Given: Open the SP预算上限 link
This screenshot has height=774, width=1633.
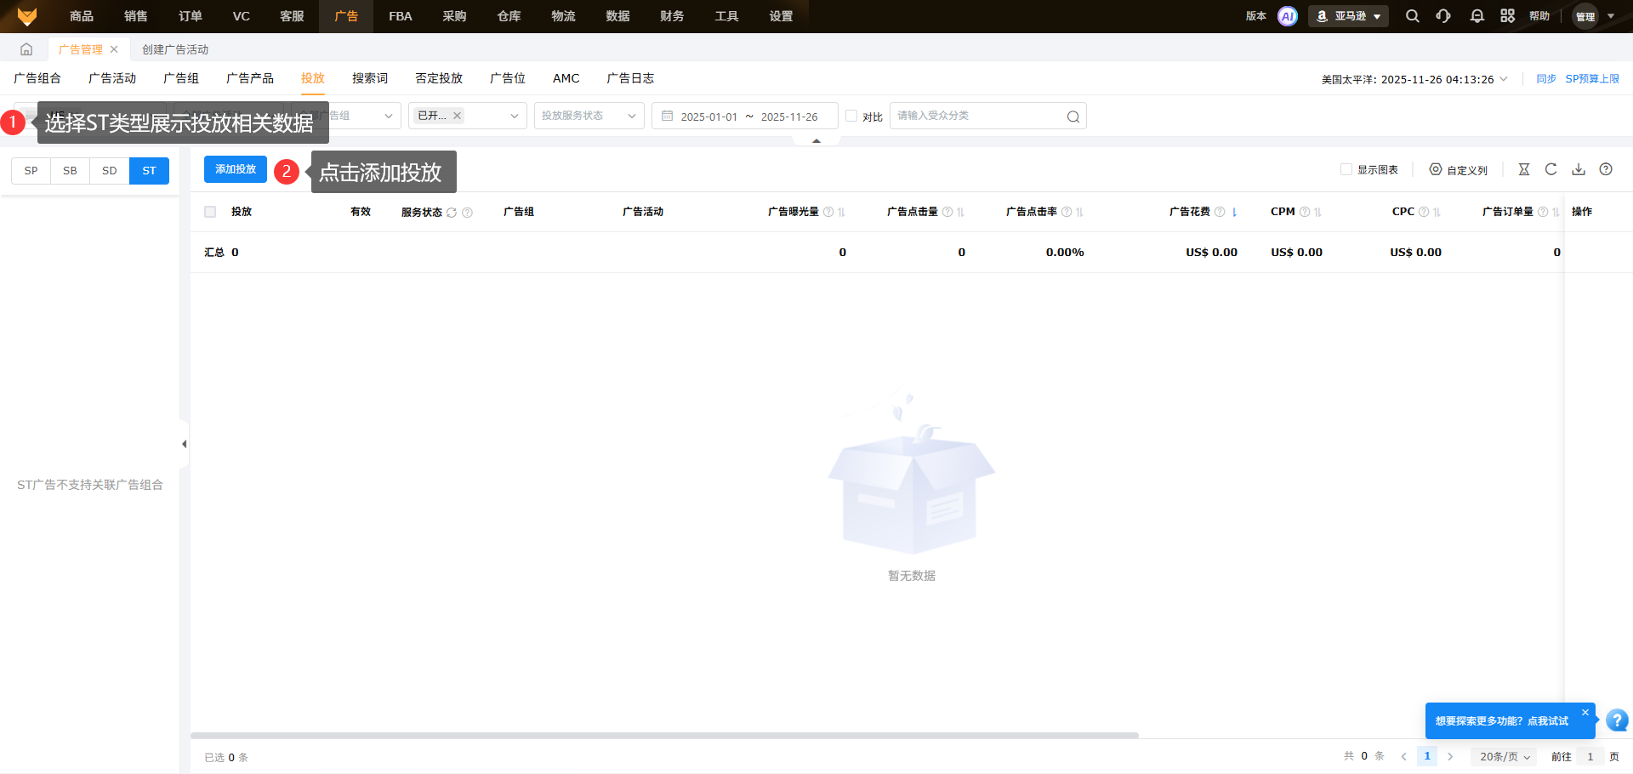Looking at the screenshot, I should pos(1592,79).
